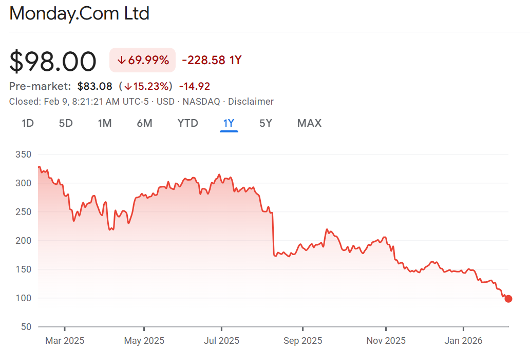Click the pre-market price $83.08
This screenshot has height=350, width=530.
pos(95,86)
